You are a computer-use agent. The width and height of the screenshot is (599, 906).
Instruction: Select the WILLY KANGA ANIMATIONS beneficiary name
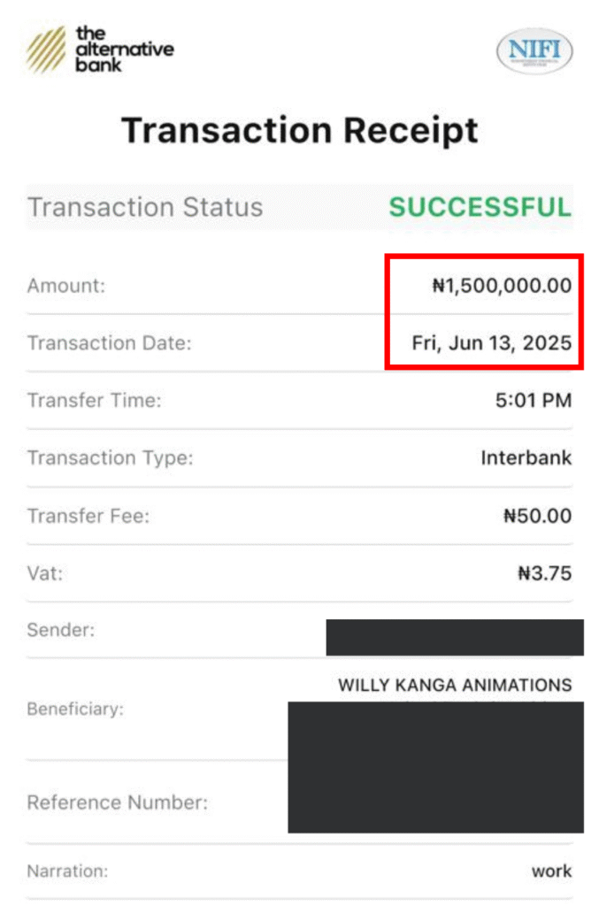click(455, 685)
